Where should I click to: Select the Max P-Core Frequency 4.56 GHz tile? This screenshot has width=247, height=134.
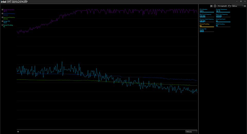207,15
